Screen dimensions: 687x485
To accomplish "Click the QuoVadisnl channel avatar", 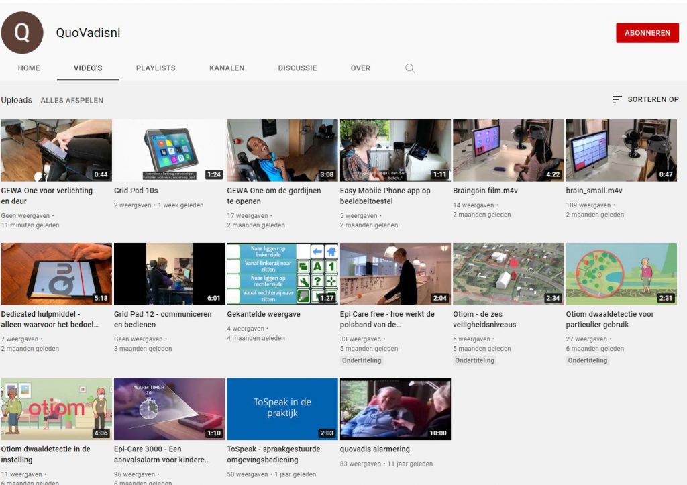I will (22, 32).
